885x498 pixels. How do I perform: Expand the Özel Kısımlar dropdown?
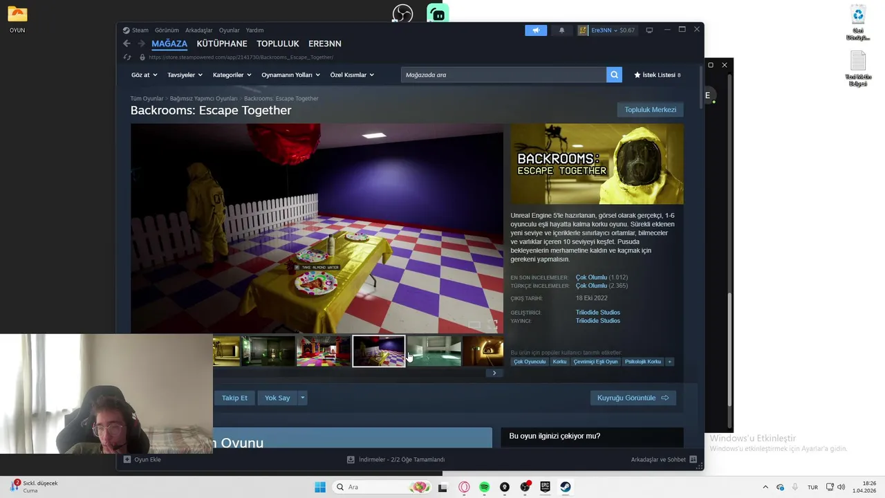click(x=352, y=75)
